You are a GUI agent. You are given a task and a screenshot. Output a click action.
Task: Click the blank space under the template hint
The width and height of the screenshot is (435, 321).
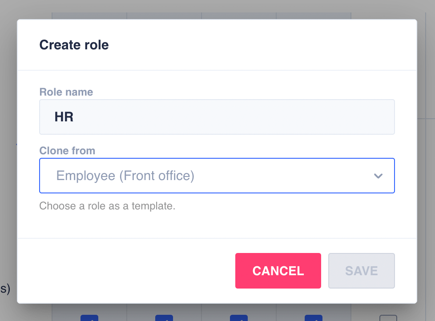(x=217, y=225)
